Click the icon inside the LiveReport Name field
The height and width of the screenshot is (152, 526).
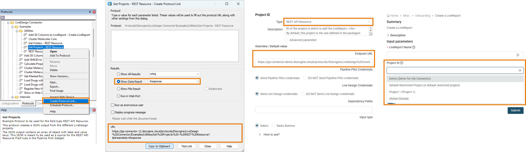(x=518, y=55)
